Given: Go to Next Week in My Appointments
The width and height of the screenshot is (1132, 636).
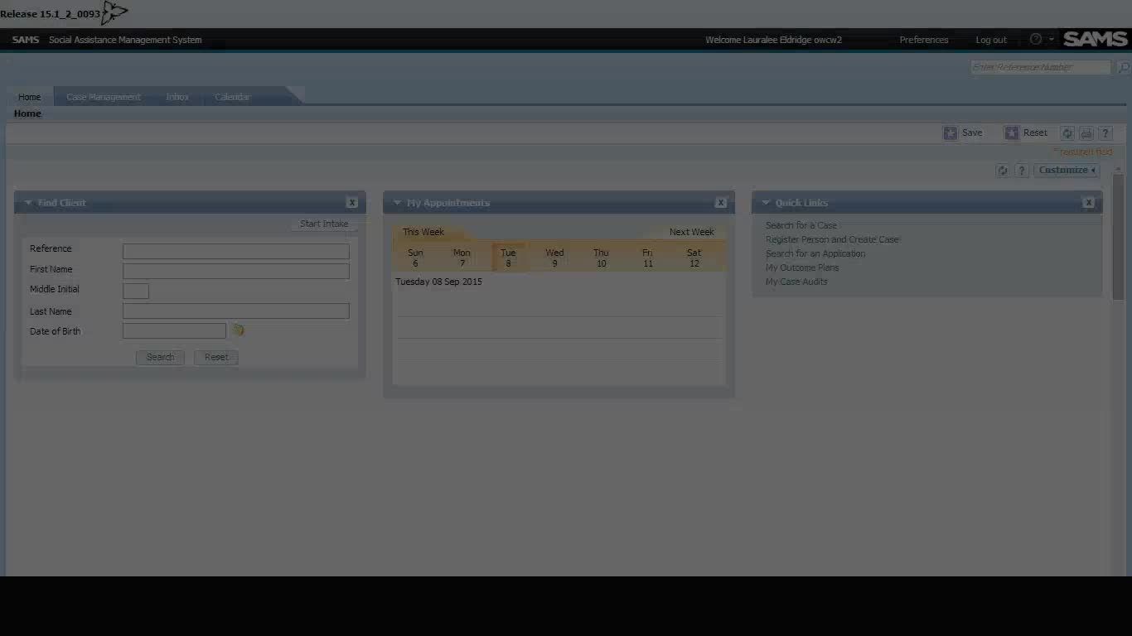Looking at the screenshot, I should 691,233.
